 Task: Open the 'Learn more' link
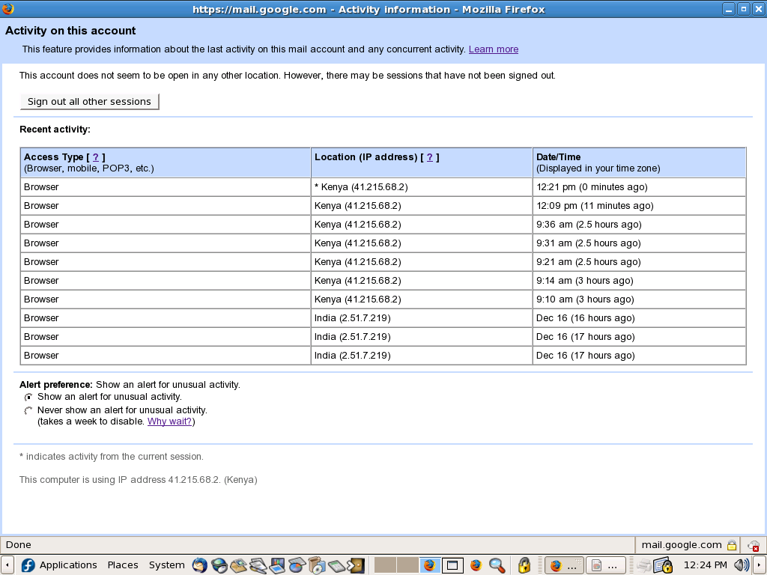[494, 49]
